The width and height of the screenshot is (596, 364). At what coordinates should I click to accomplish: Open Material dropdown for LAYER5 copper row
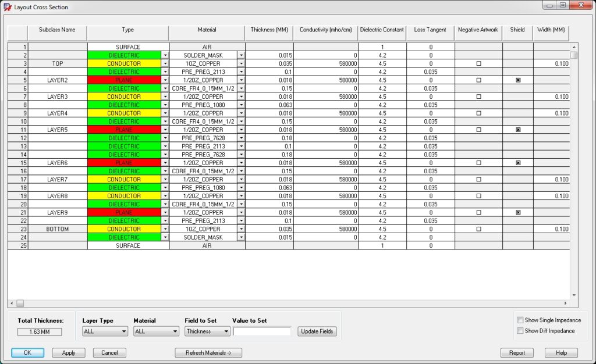point(242,130)
